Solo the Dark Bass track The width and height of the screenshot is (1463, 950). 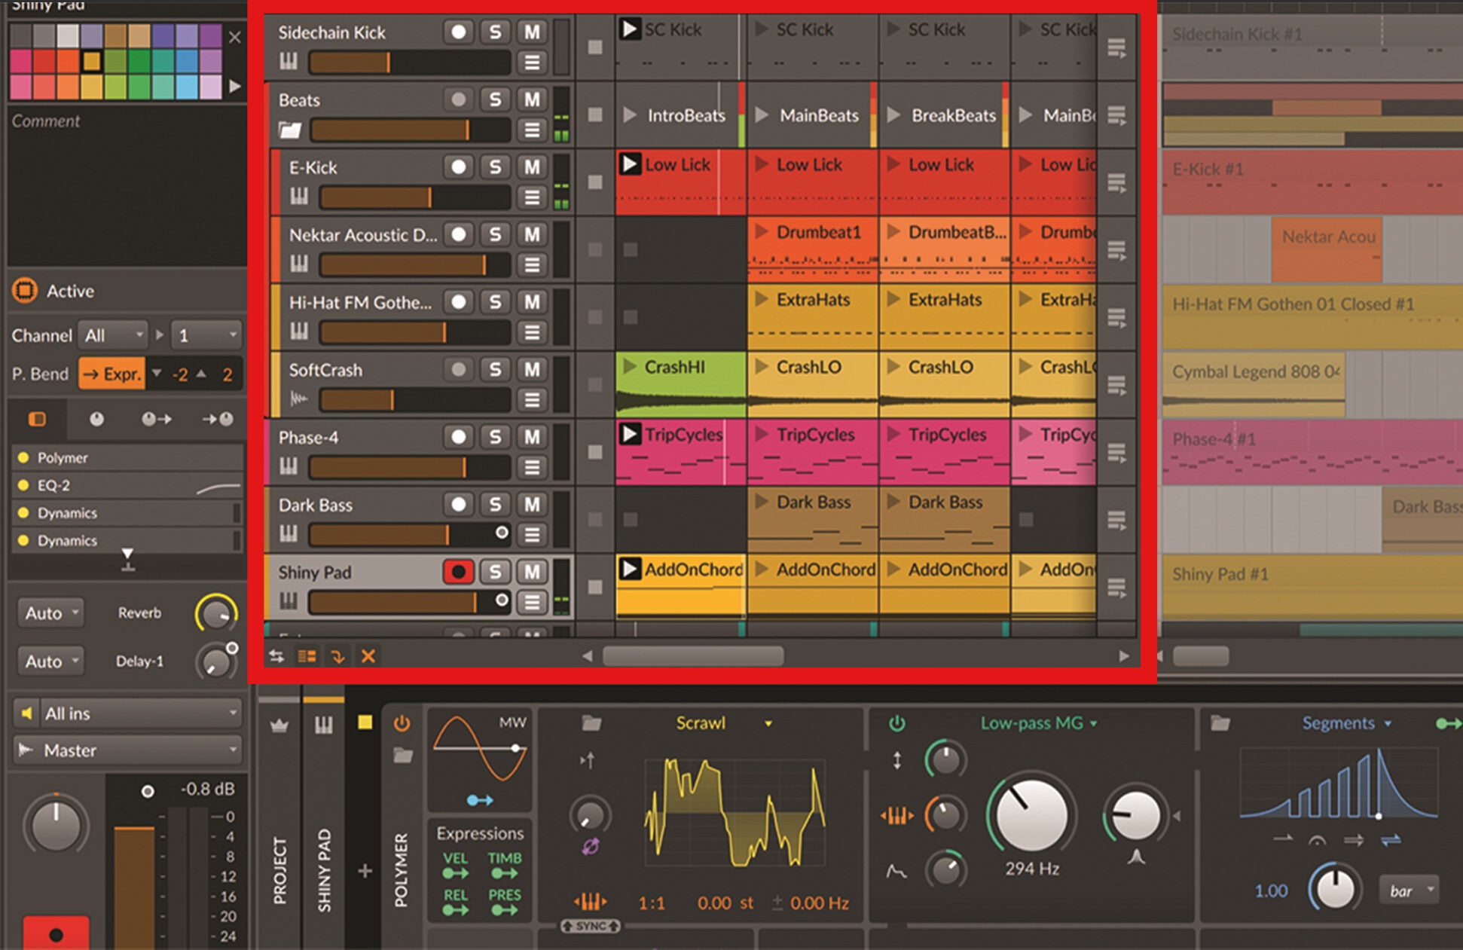495,504
